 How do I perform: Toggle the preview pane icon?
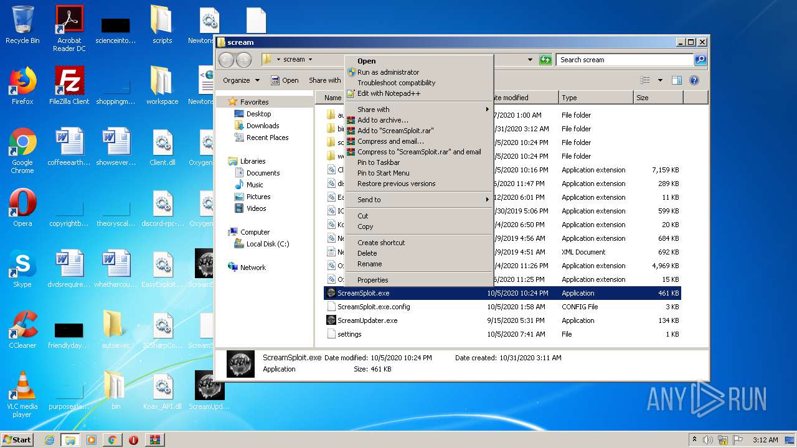point(677,80)
